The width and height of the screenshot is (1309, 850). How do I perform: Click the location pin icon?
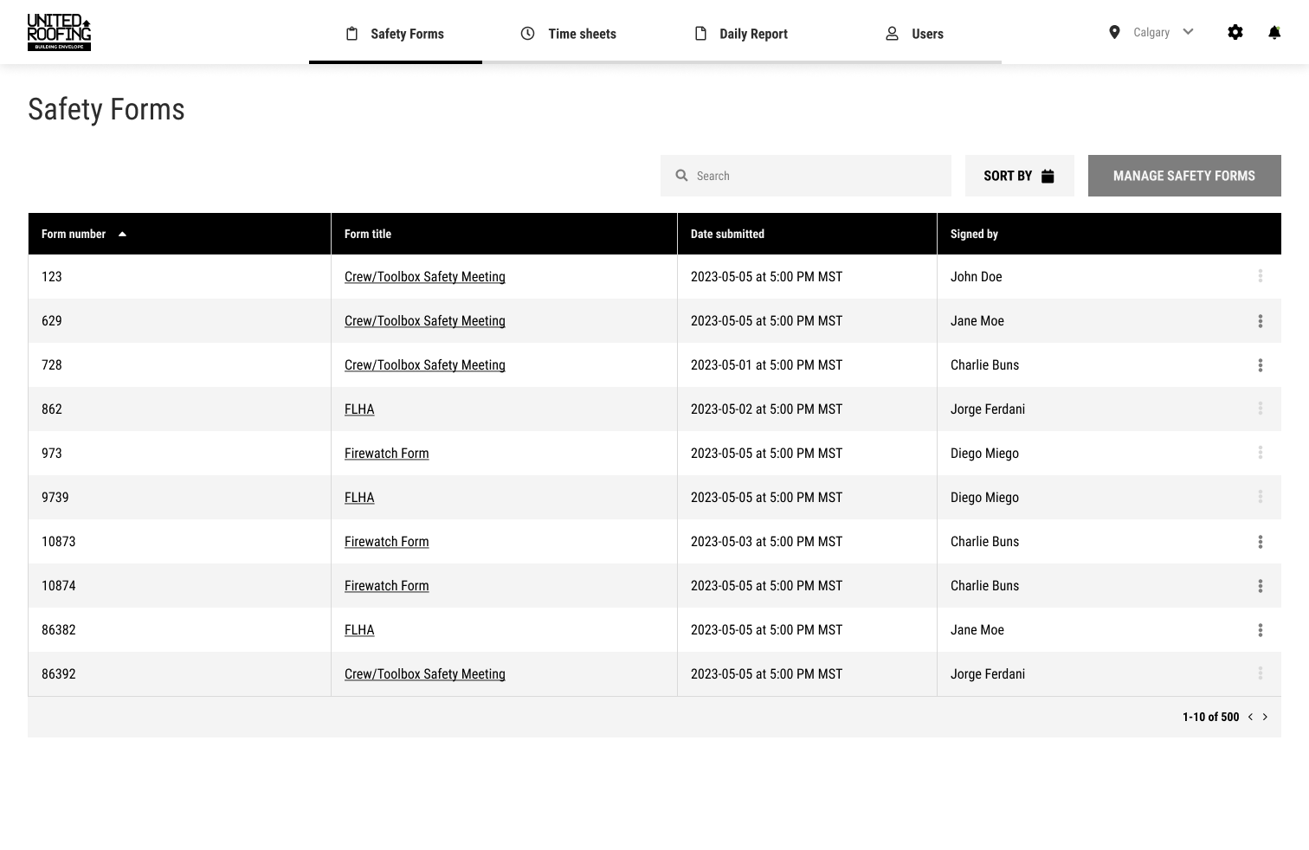pos(1114,32)
